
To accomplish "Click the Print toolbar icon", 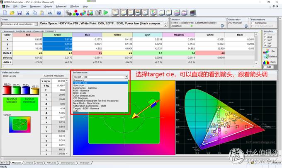I will [51, 13].
